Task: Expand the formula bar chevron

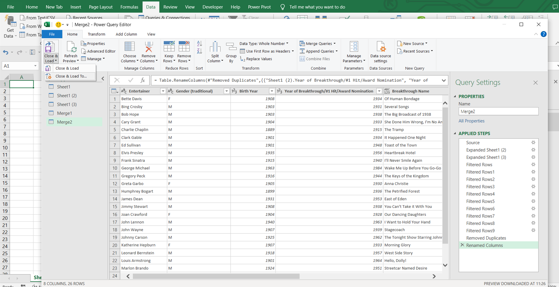Action: click(443, 80)
